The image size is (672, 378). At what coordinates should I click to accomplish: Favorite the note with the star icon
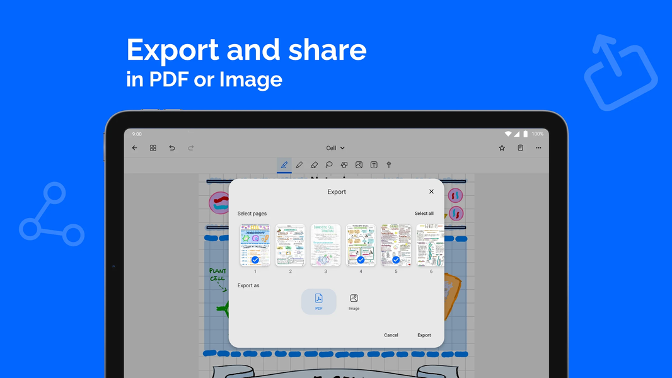click(501, 147)
